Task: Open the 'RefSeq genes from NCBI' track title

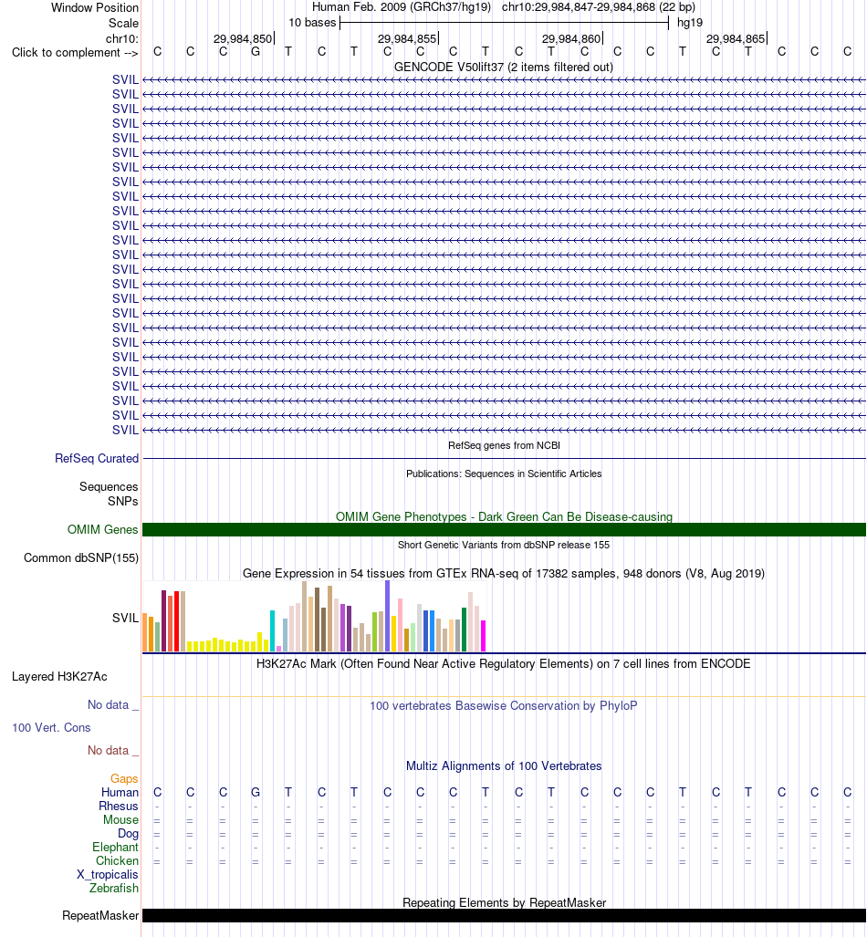Action: click(504, 445)
